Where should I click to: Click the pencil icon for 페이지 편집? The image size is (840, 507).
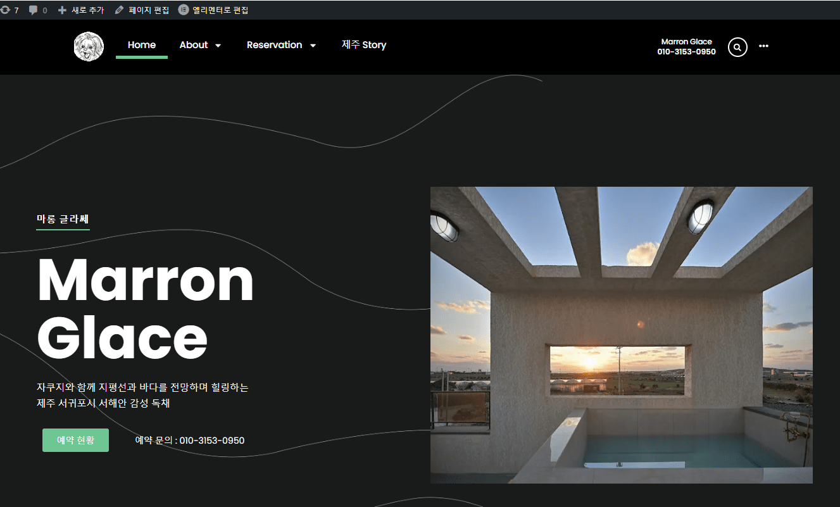[119, 10]
